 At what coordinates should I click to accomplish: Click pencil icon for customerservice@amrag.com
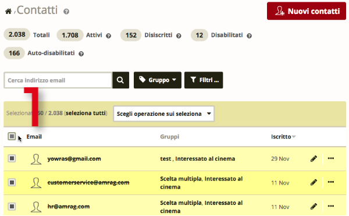click(314, 183)
